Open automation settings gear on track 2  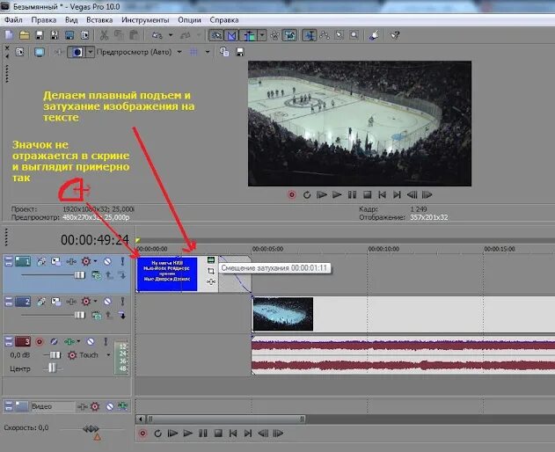point(86,302)
